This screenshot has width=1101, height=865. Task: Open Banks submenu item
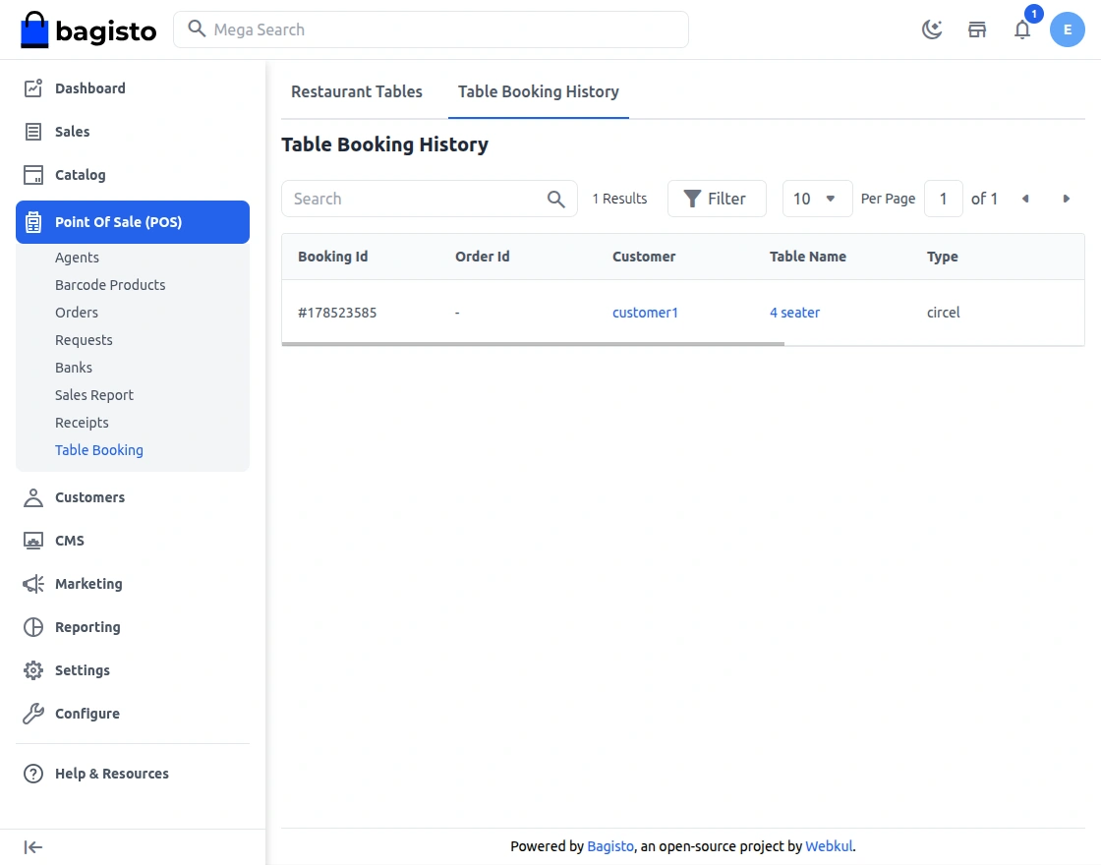pos(74,368)
